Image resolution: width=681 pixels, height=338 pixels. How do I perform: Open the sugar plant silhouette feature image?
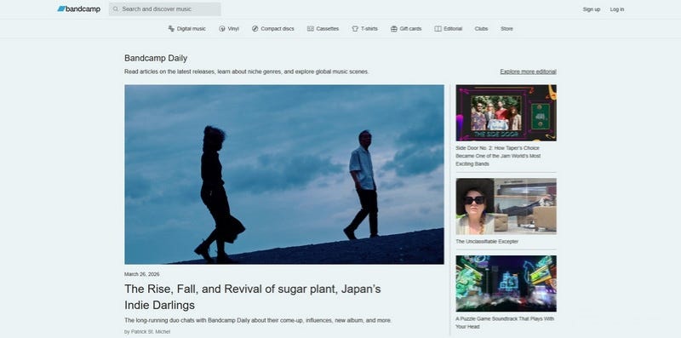pyautogui.click(x=284, y=175)
